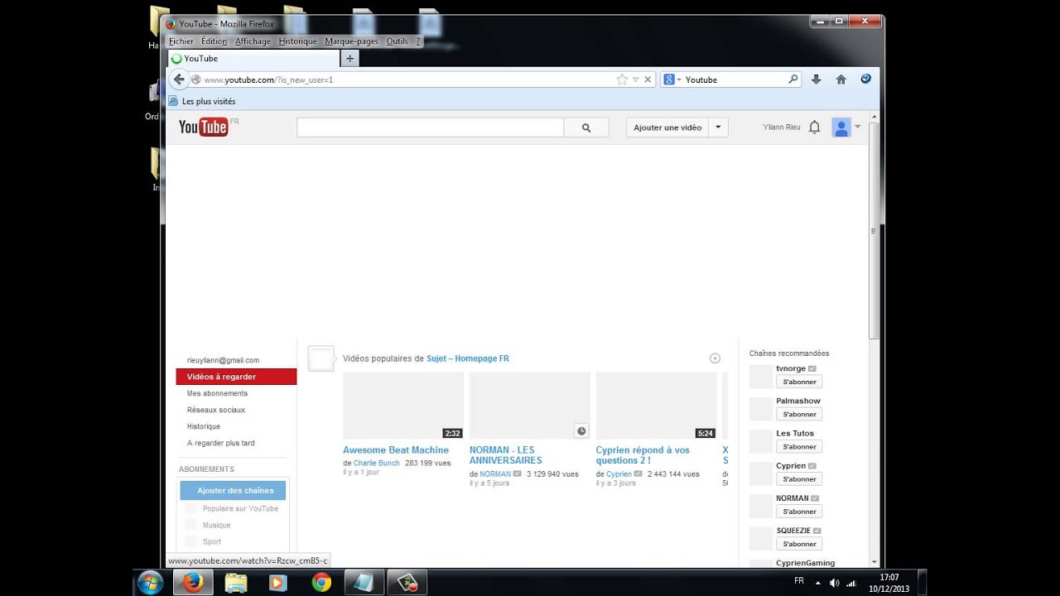Open Awesome Beat Machine video title
Image resolution: width=1060 pixels, height=596 pixels.
[396, 450]
